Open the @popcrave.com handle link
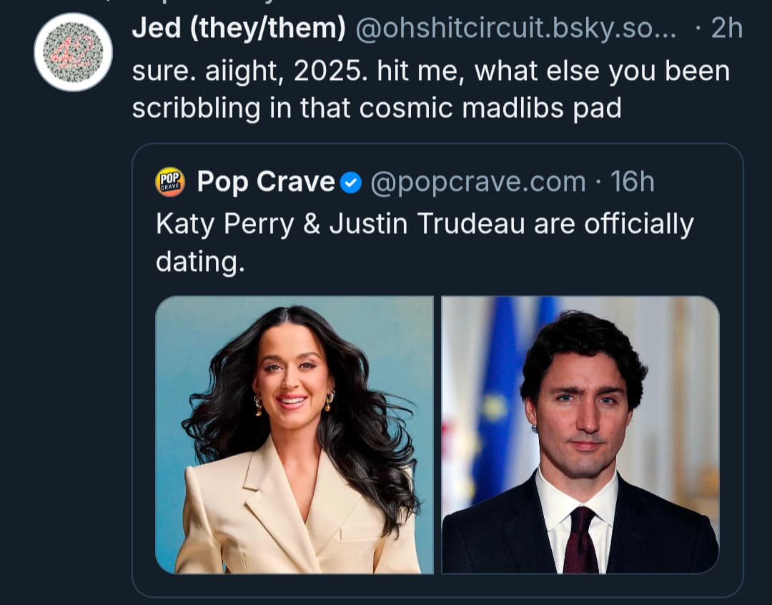This screenshot has height=605, width=772. pyautogui.click(x=477, y=182)
